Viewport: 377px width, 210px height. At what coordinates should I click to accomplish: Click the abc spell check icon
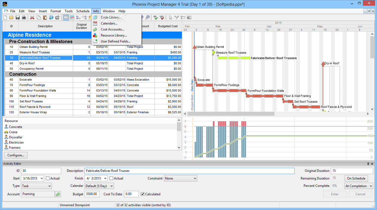pos(155,17)
